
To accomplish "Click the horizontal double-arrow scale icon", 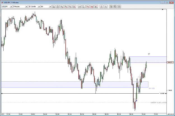I will pos(80,7).
